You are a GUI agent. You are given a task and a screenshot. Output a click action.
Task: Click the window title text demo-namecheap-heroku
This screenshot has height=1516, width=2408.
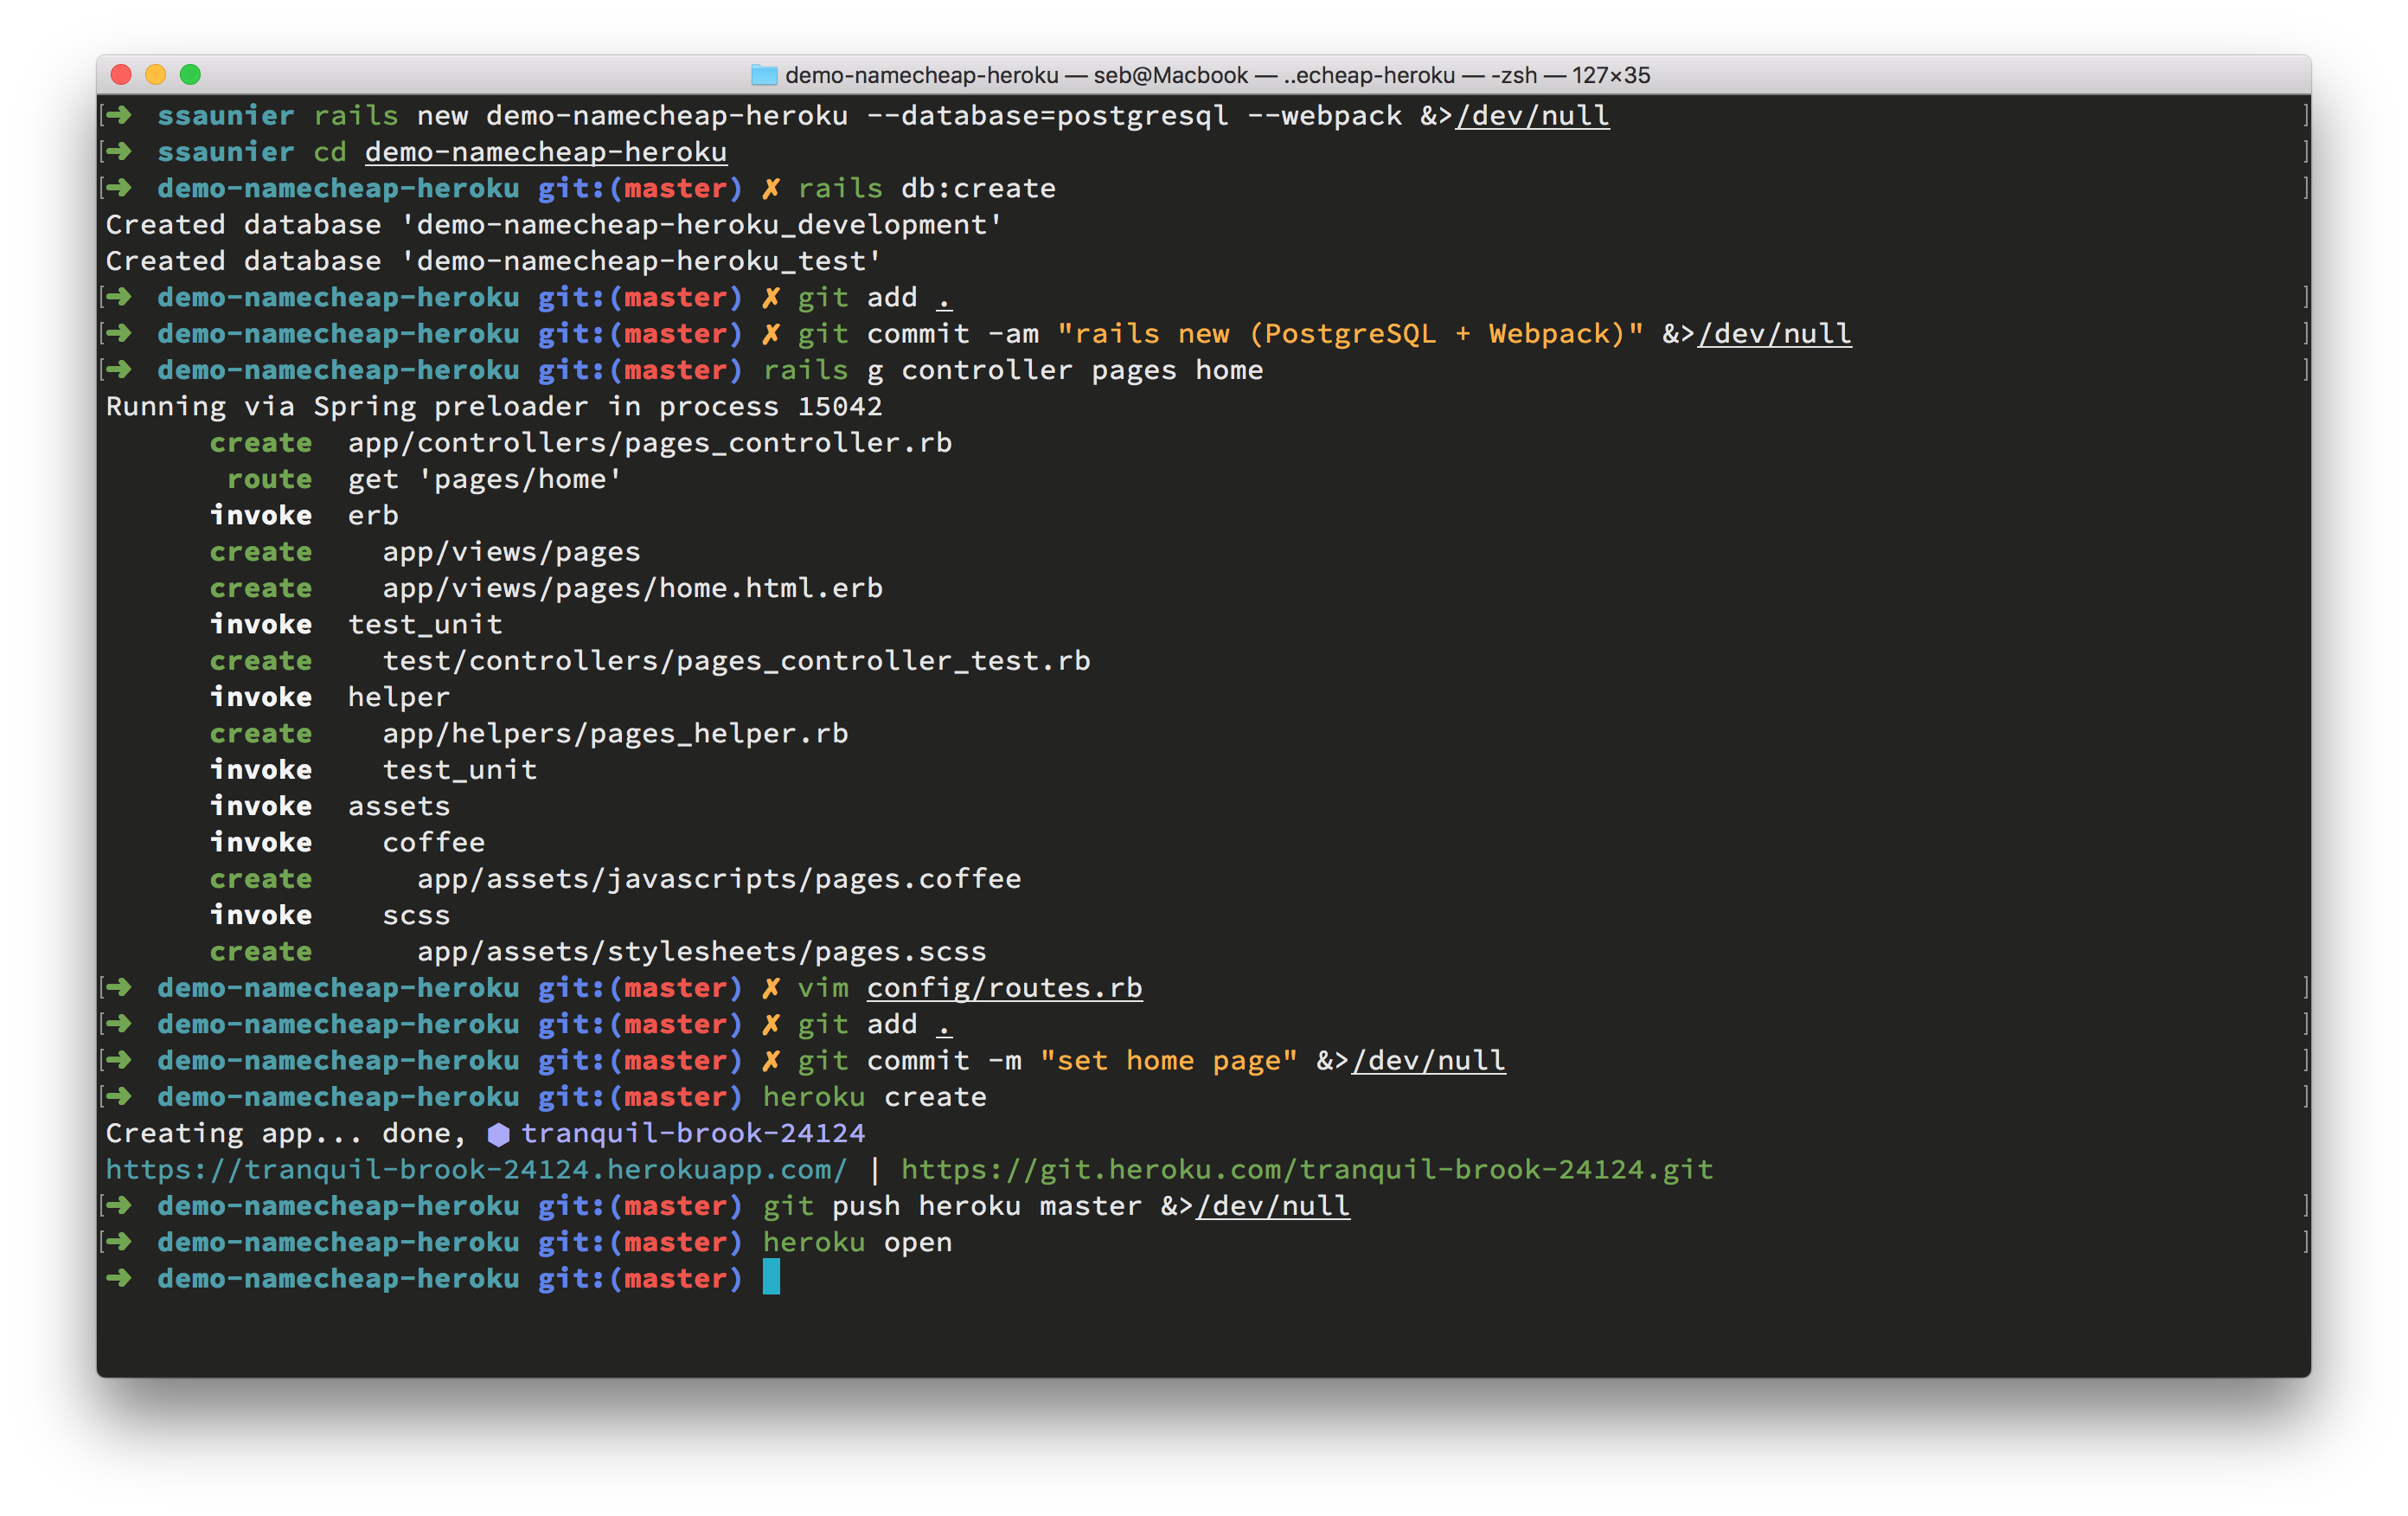click(921, 75)
